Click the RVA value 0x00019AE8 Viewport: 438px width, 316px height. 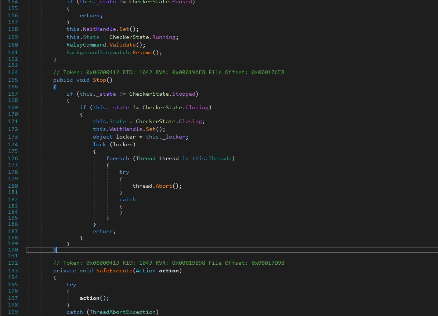pyautogui.click(x=189, y=73)
